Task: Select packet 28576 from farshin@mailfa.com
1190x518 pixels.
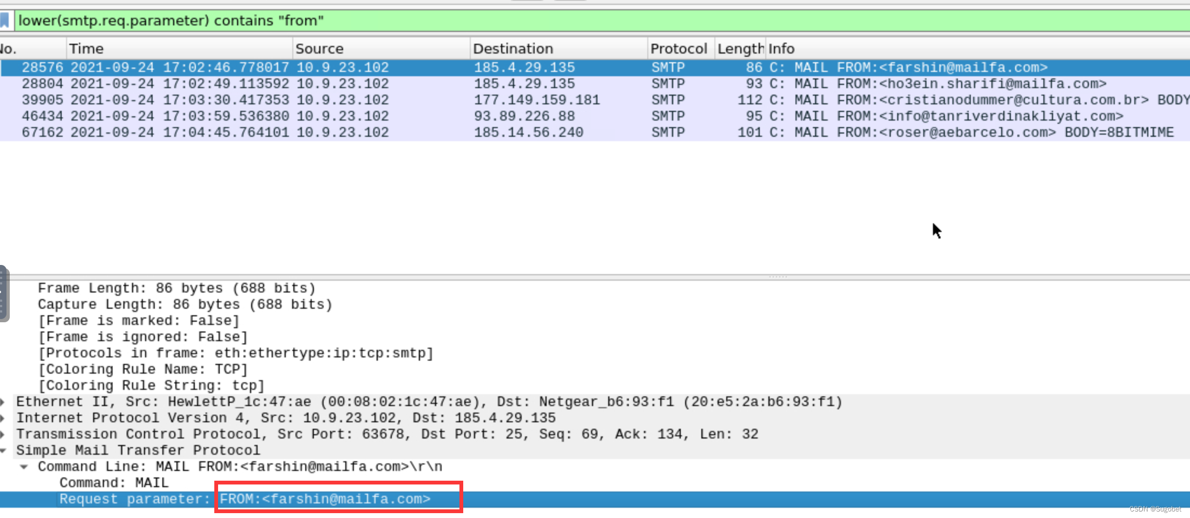Action: (x=595, y=68)
